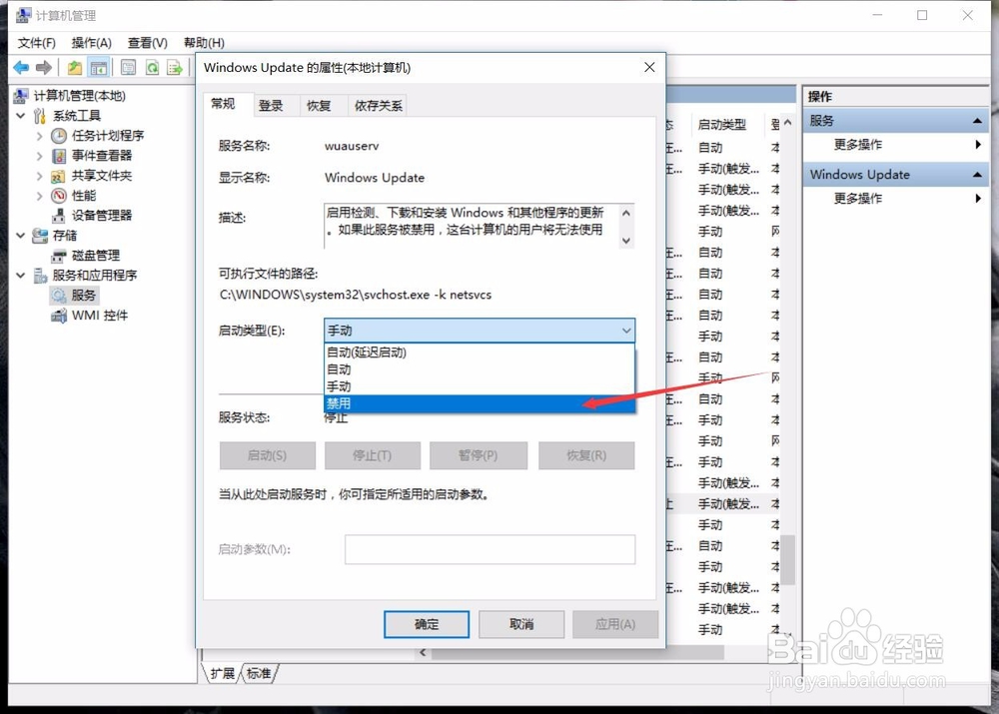The height and width of the screenshot is (714, 999).
Task: Collapse the Windows Update actions section
Action: (977, 175)
